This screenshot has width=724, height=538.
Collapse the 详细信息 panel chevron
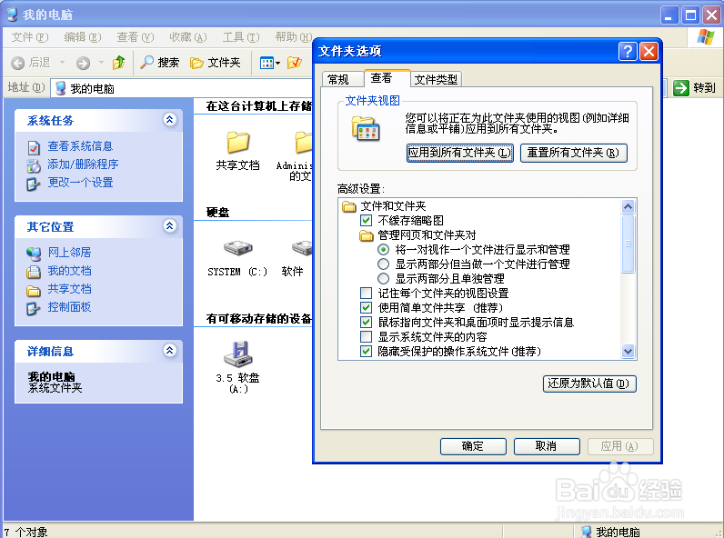pos(169,351)
